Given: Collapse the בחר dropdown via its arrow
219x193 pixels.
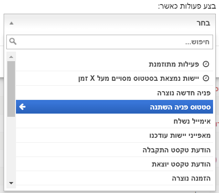Looking at the screenshot, I should (x=11, y=23).
